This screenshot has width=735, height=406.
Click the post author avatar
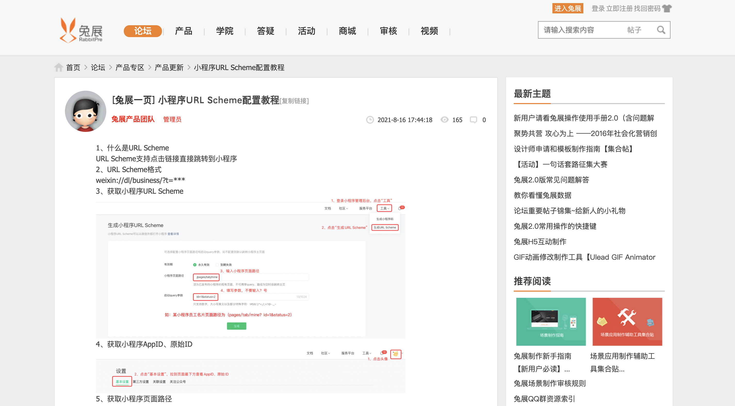point(85,111)
